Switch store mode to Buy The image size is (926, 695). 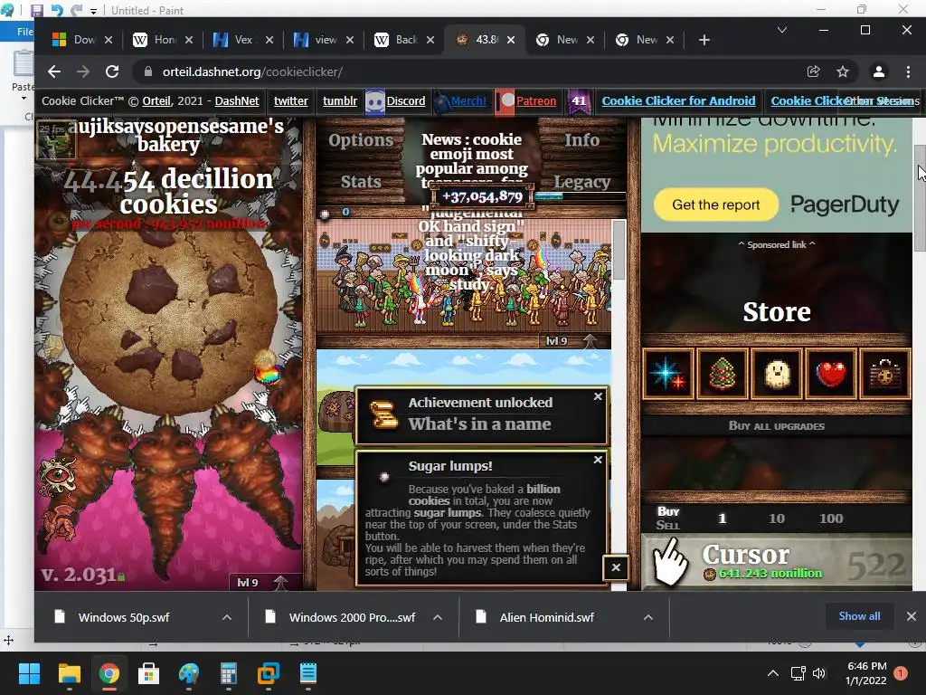[x=668, y=511]
